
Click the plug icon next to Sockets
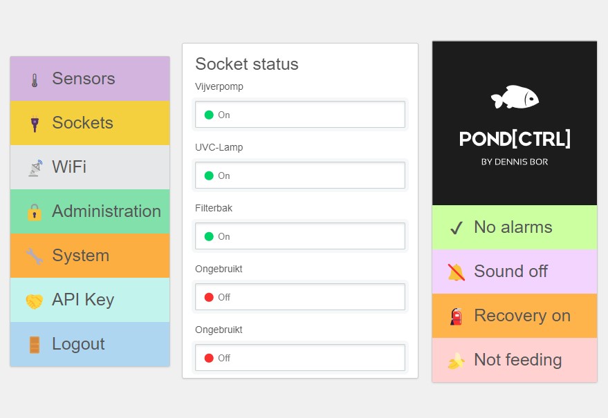[x=35, y=124]
